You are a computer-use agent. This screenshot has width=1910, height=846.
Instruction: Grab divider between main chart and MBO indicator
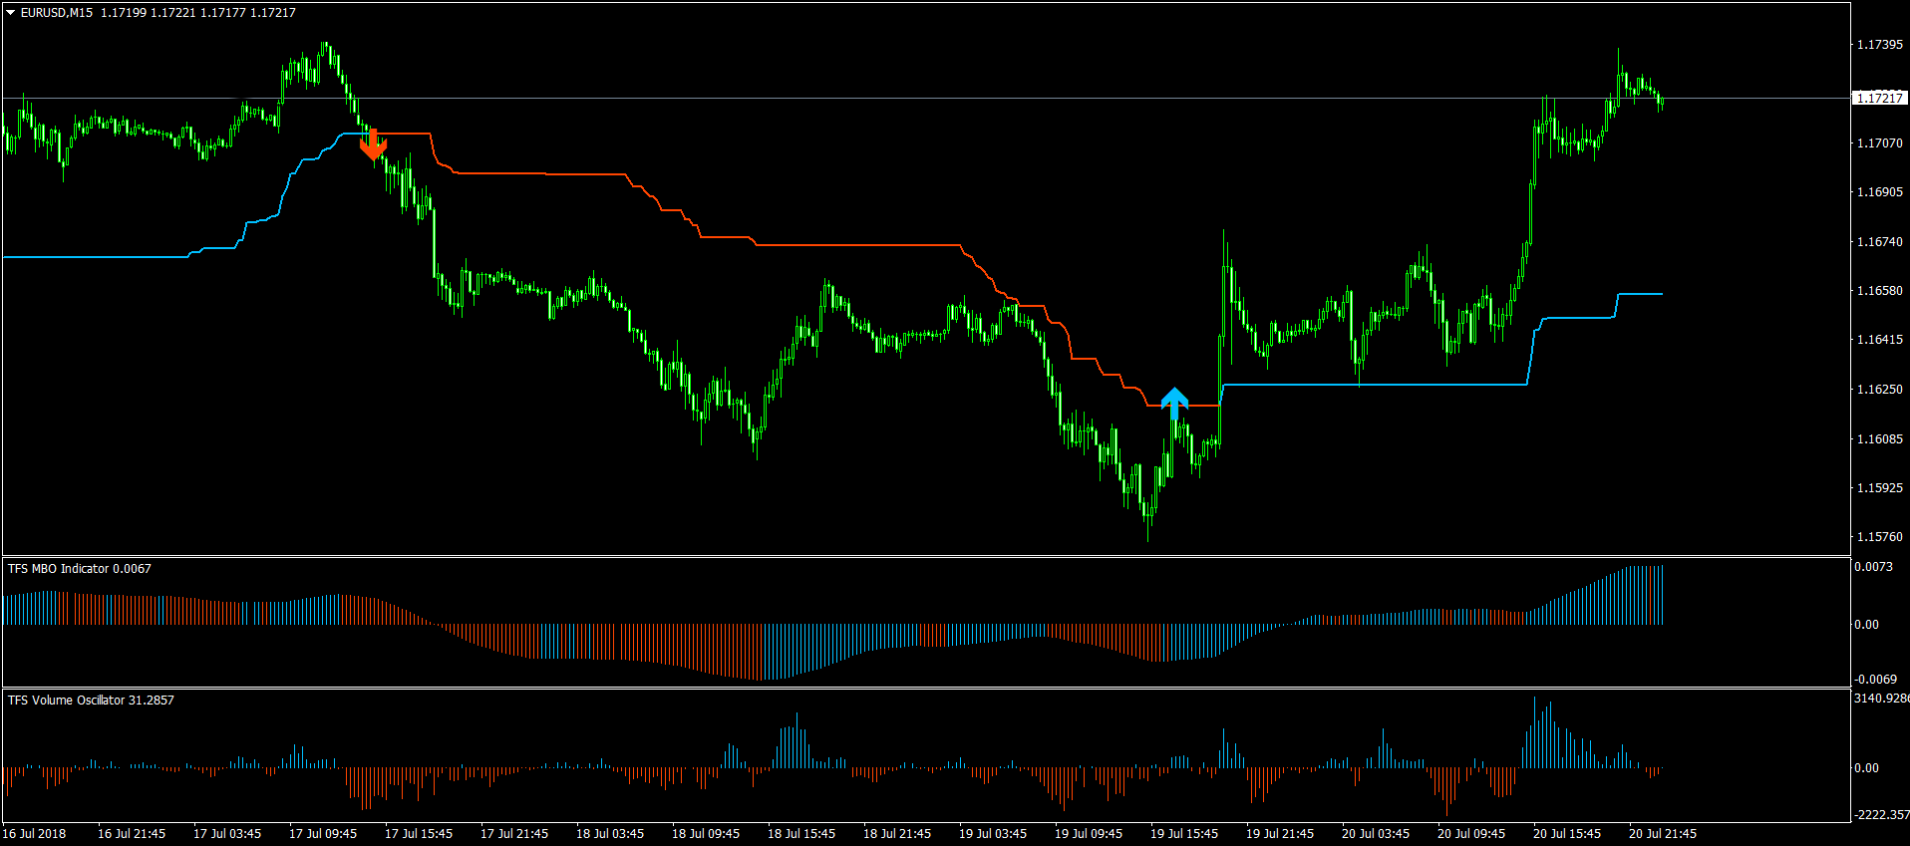[925, 556]
